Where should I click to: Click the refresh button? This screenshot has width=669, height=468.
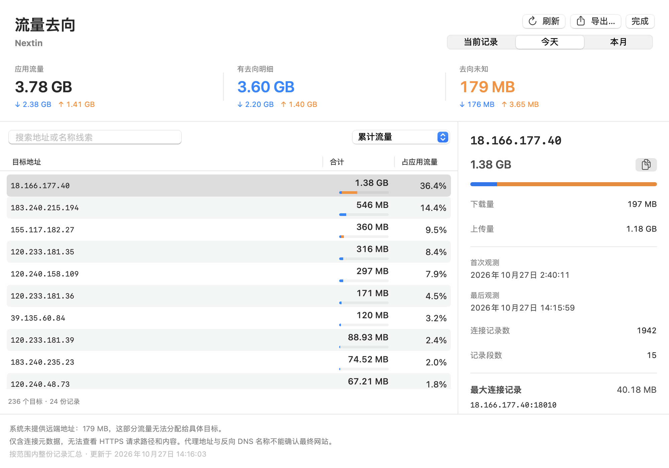pyautogui.click(x=544, y=21)
